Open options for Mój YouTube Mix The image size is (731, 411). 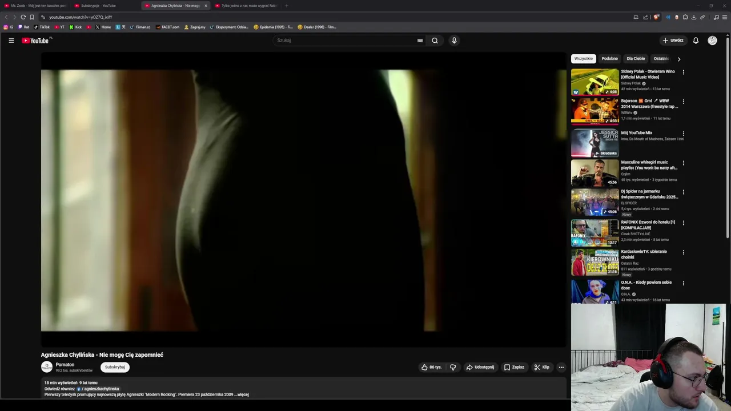[684, 134]
